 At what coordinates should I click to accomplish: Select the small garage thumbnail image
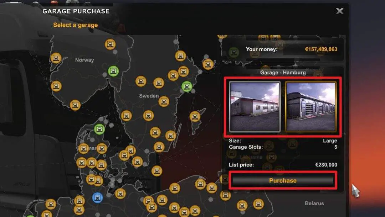[255, 106]
